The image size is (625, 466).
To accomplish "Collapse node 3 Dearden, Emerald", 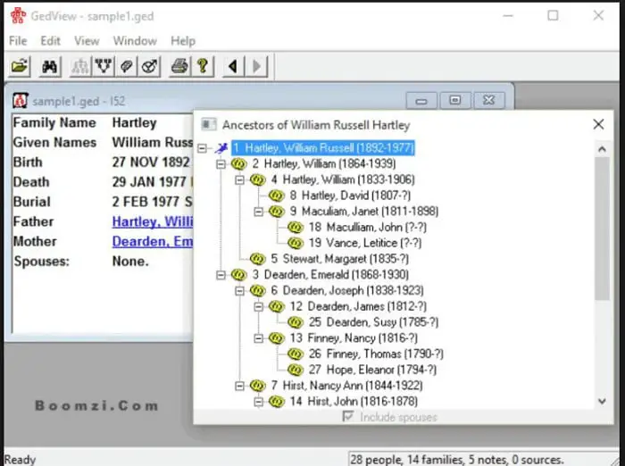I will [221, 275].
